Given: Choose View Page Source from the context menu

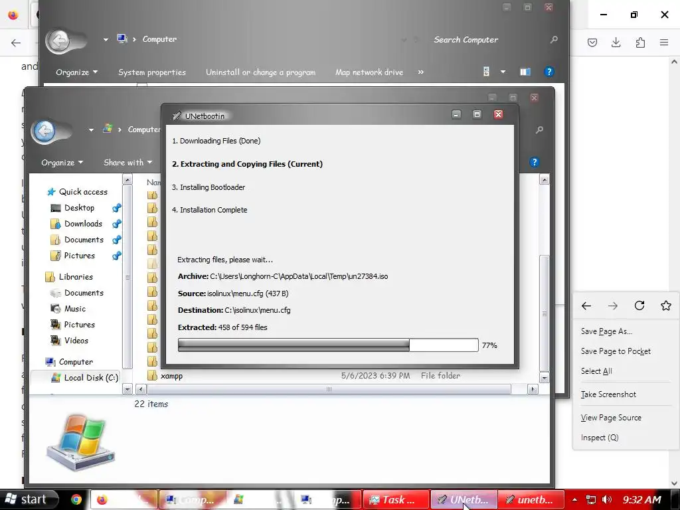Looking at the screenshot, I should tap(611, 418).
